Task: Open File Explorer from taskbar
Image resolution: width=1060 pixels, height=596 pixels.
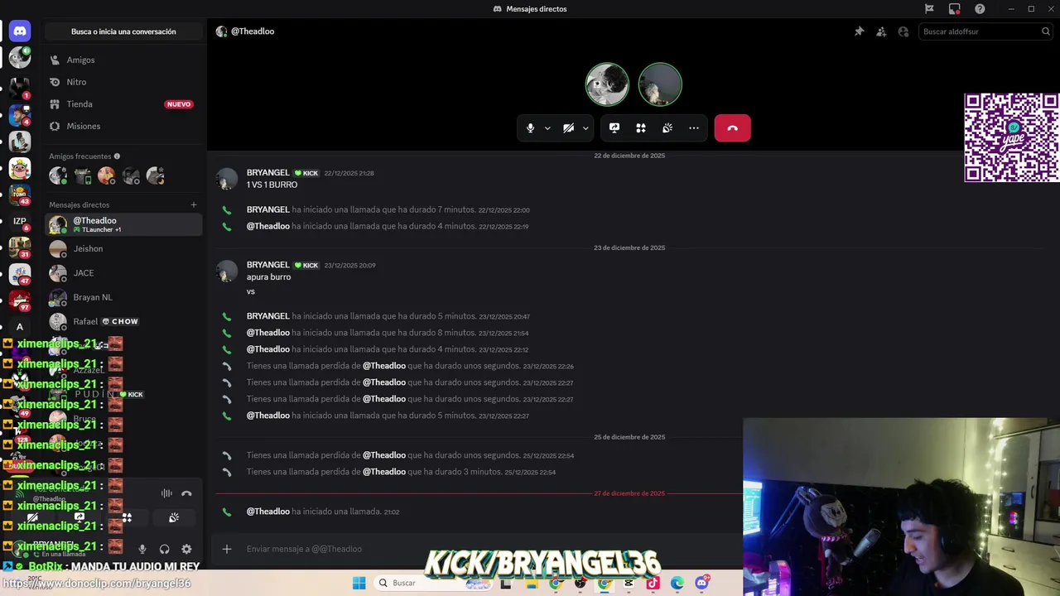Action: (531, 583)
